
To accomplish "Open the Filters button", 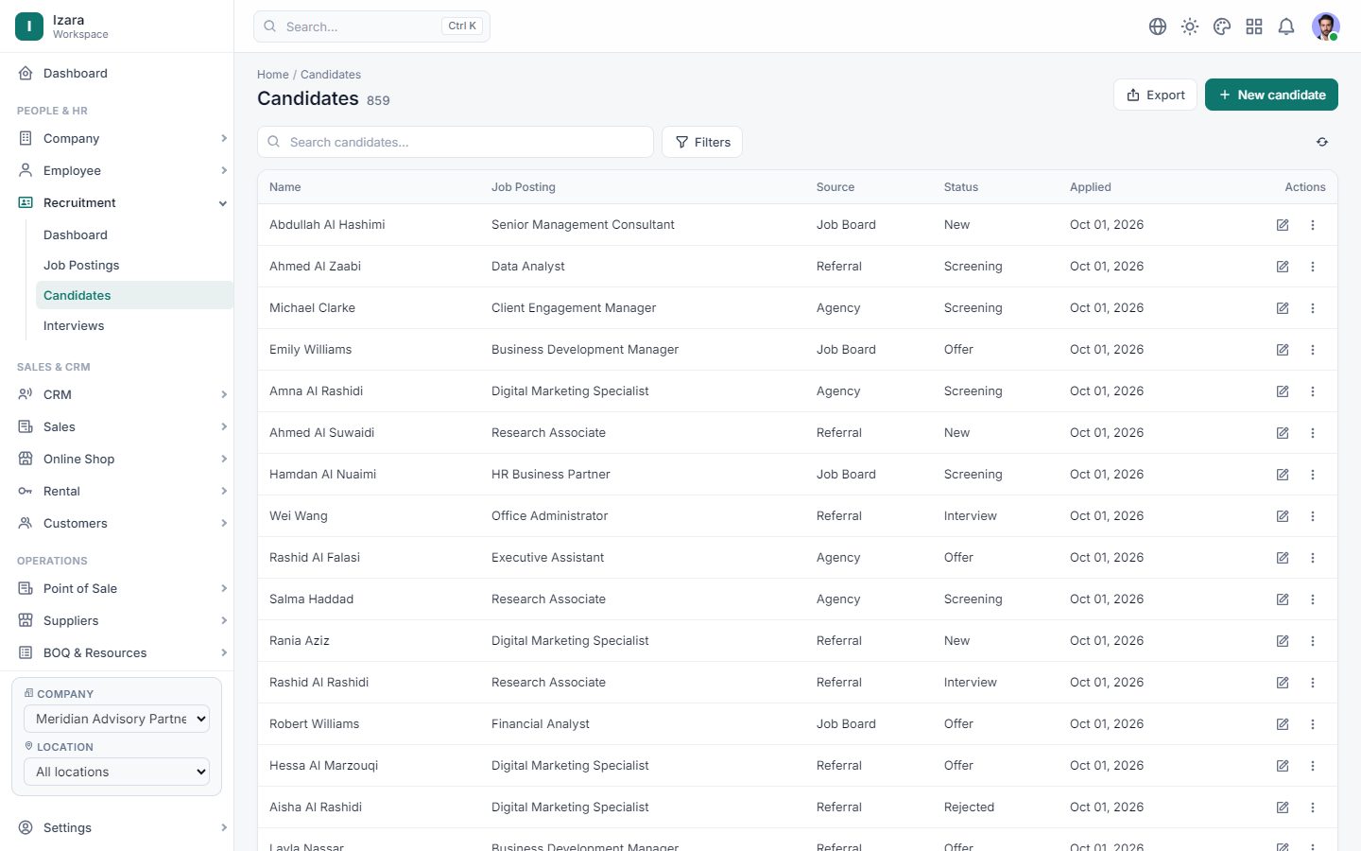I will click(702, 142).
